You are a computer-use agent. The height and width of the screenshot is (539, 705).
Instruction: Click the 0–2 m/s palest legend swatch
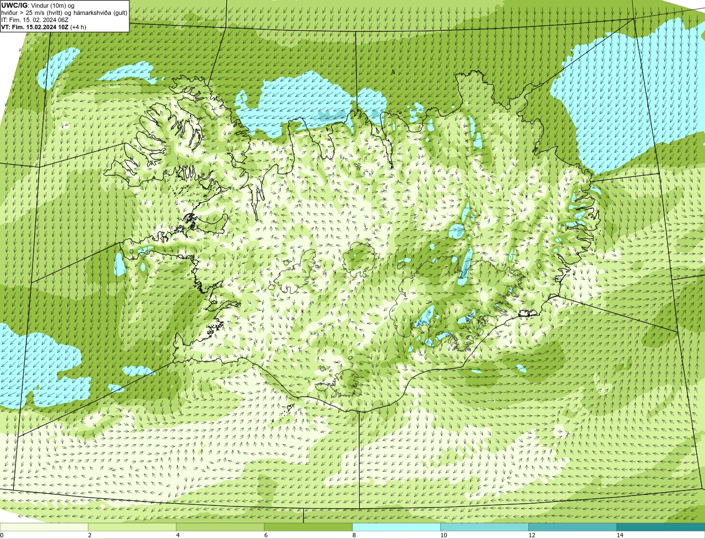pyautogui.click(x=44, y=527)
